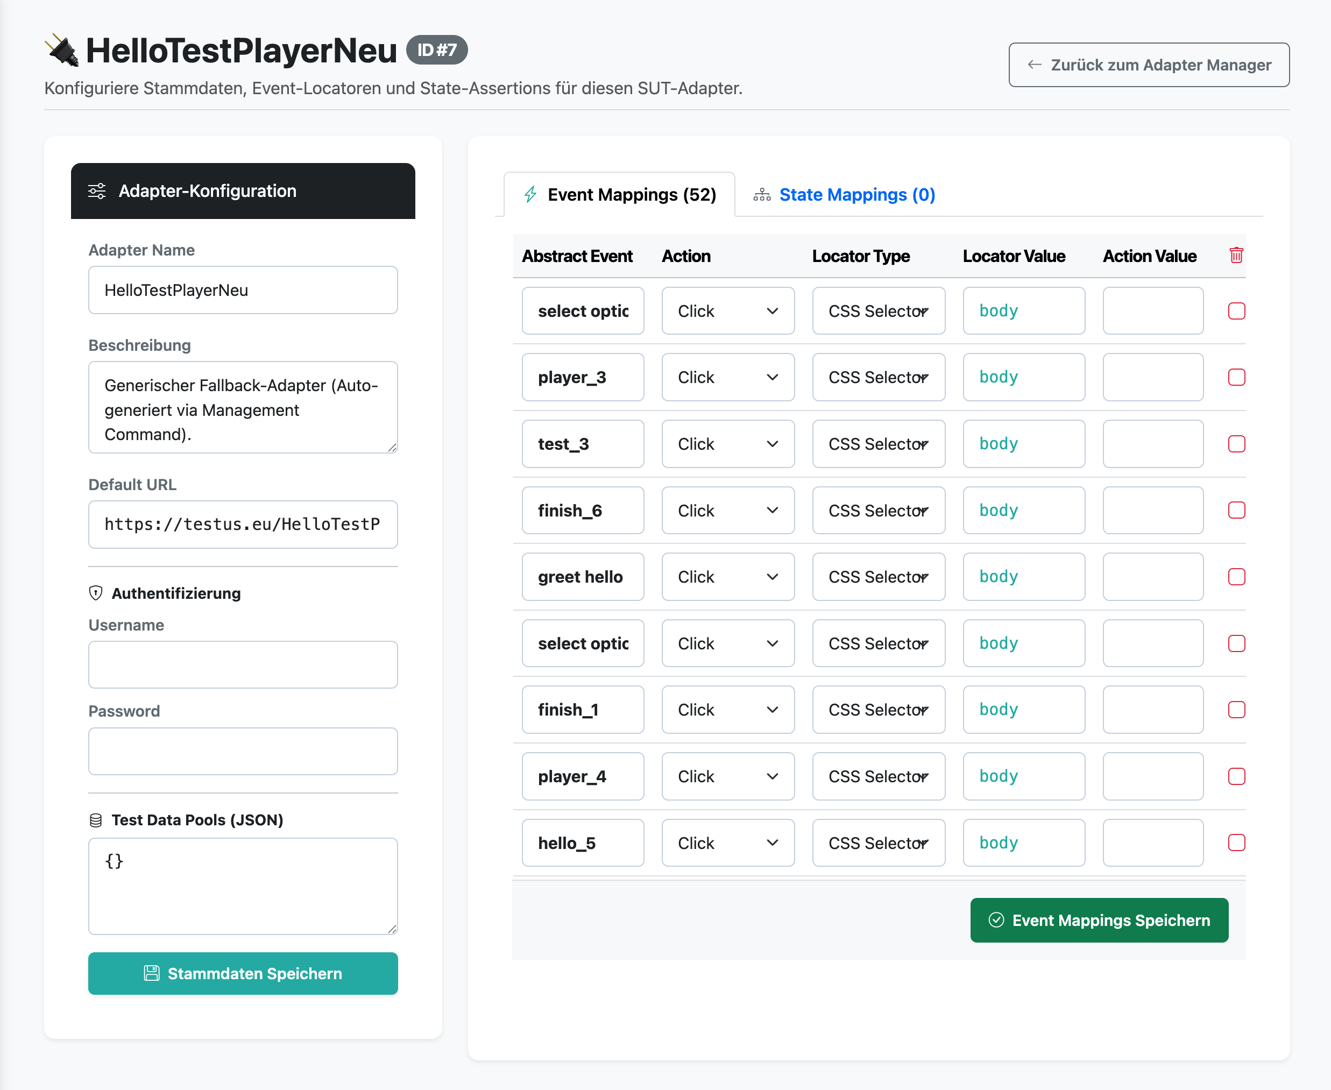
Task: Click the sliders icon in Adapter-Konfiguration header
Action: (x=97, y=191)
